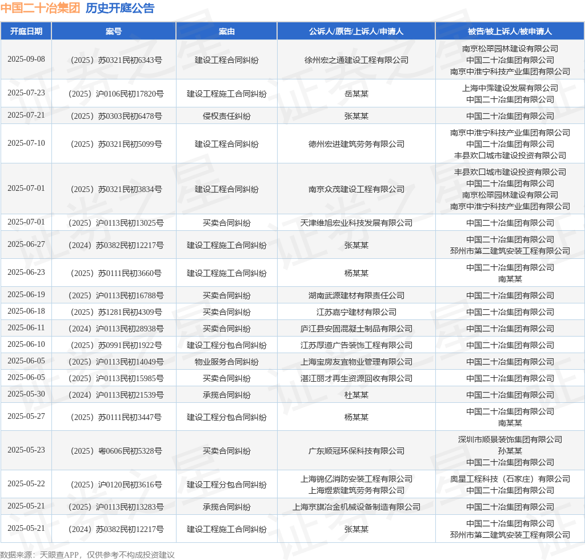Click plaintiff '湖南武源建材有限责任公司'
The height and width of the screenshot is (560, 585).
[356, 295]
